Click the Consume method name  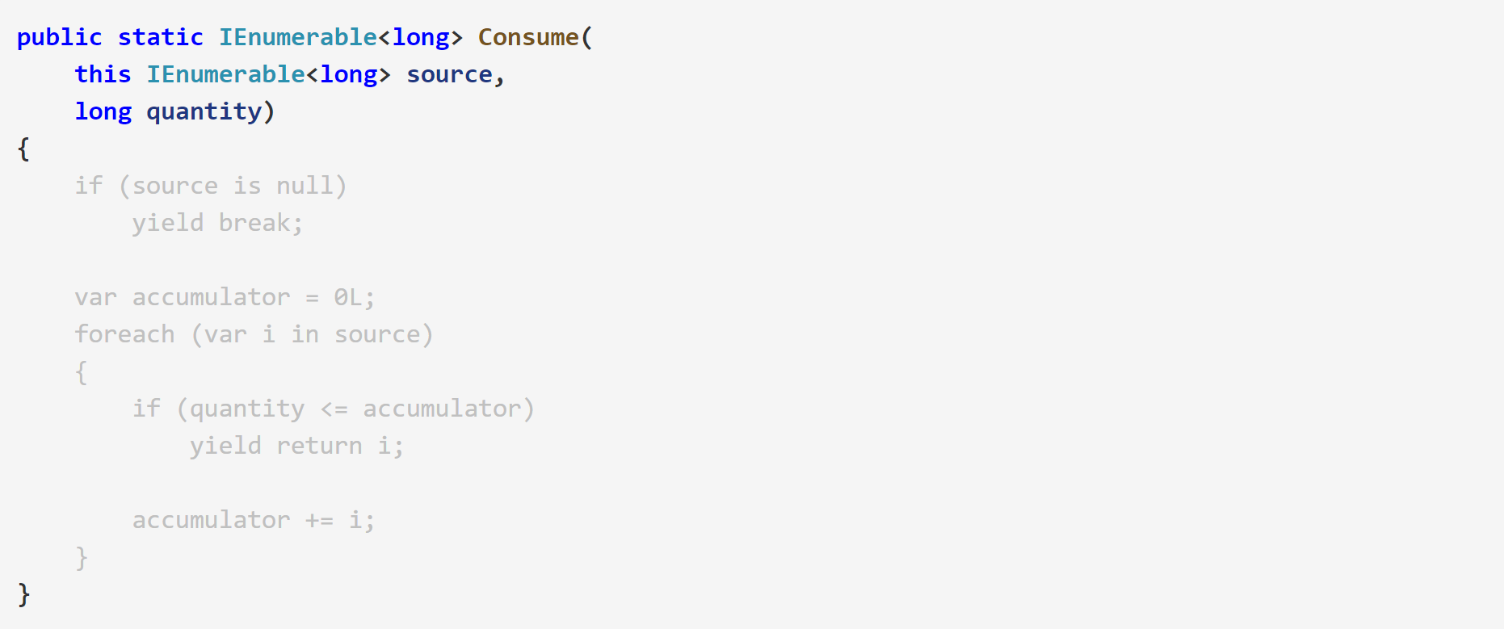(528, 37)
